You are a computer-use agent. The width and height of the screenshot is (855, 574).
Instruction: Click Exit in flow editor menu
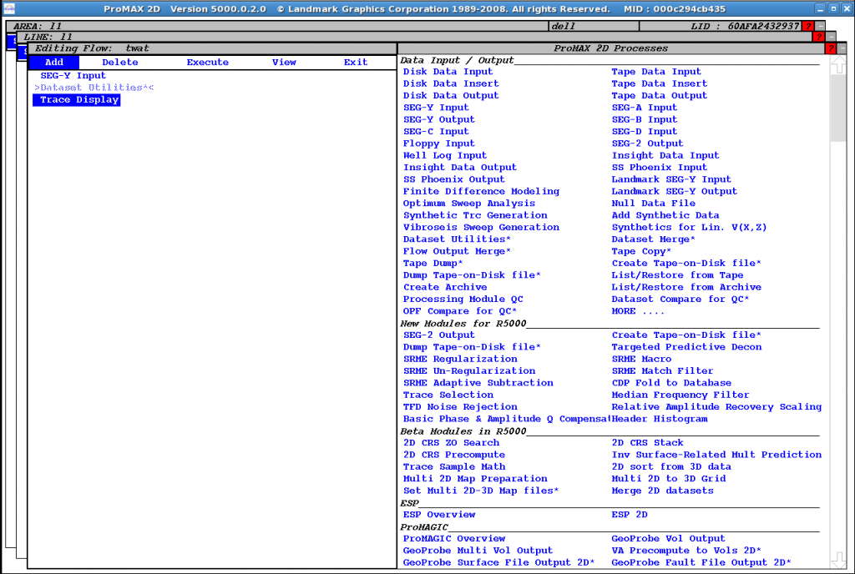[356, 62]
